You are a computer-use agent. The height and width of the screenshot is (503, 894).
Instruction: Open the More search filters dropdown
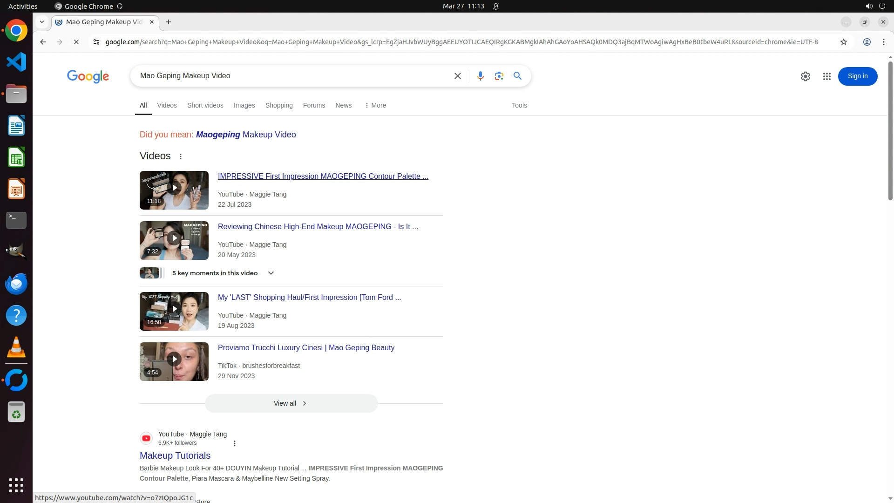tap(375, 105)
